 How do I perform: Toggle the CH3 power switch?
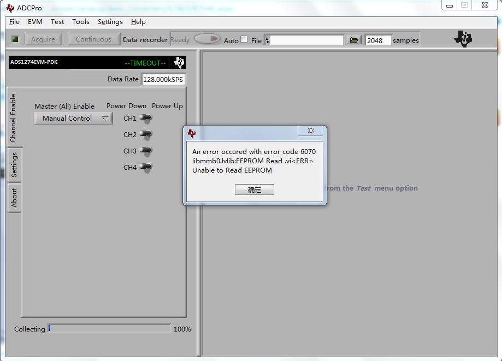(146, 151)
